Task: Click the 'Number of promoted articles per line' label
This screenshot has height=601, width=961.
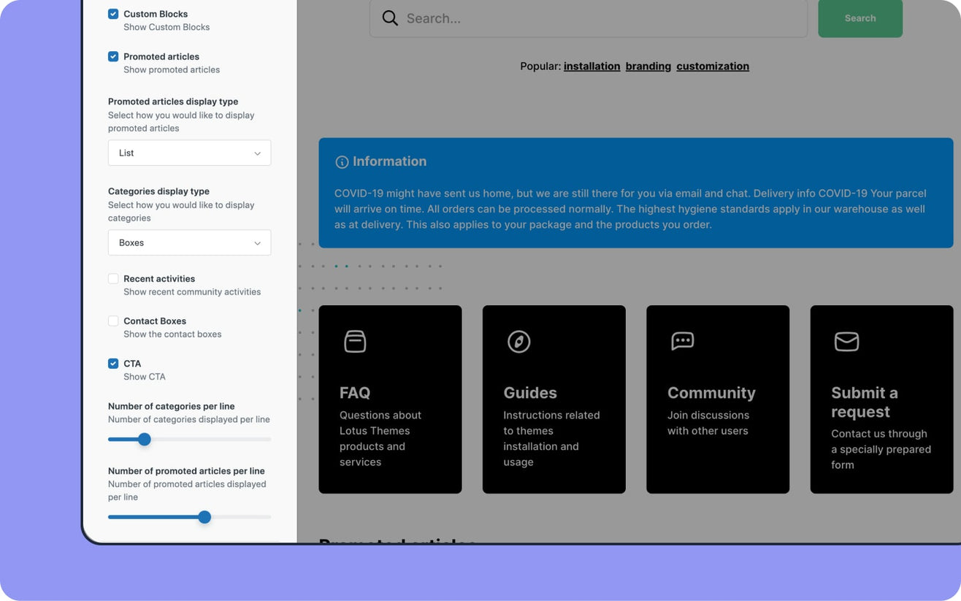Action: coord(186,471)
